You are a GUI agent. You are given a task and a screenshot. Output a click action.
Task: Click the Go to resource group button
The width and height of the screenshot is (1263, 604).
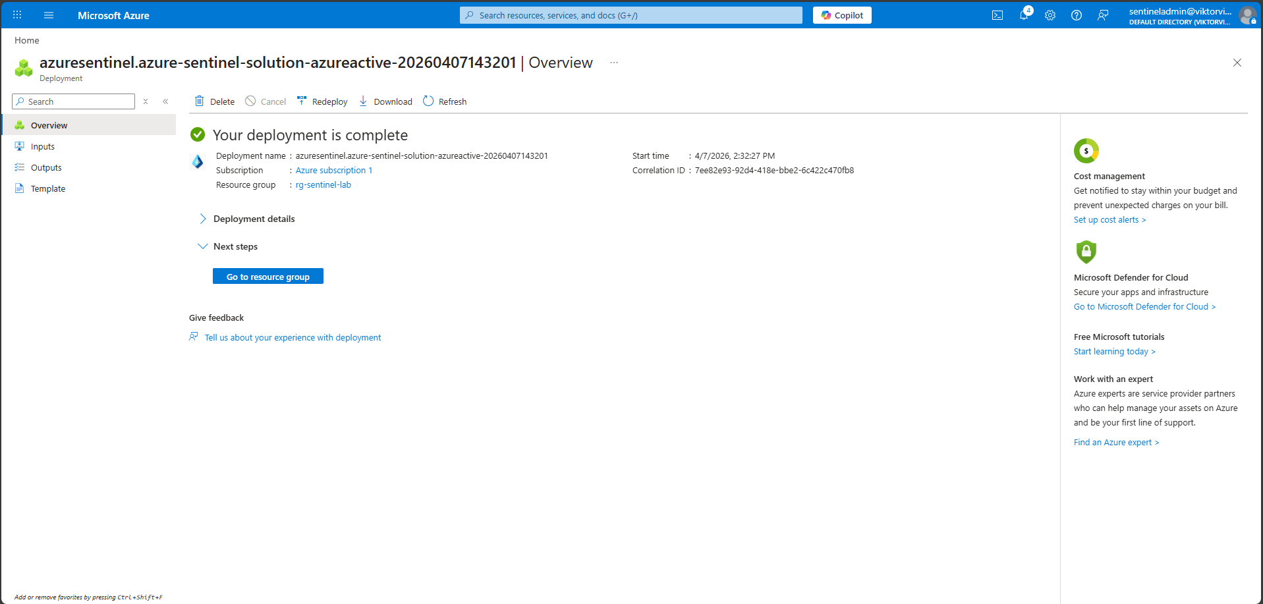pyautogui.click(x=268, y=277)
